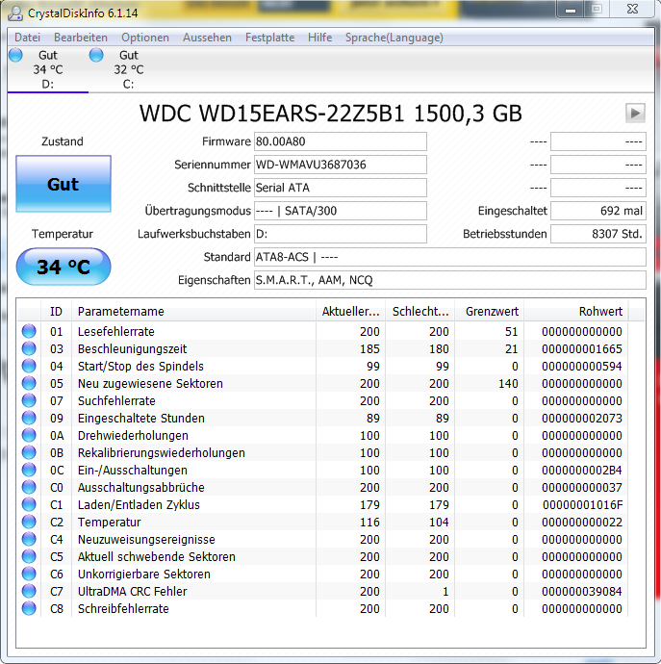Viewport: 661px width, 664px height.
Task: Click the Laufwerksbuchstaben field D:
Action: point(340,234)
